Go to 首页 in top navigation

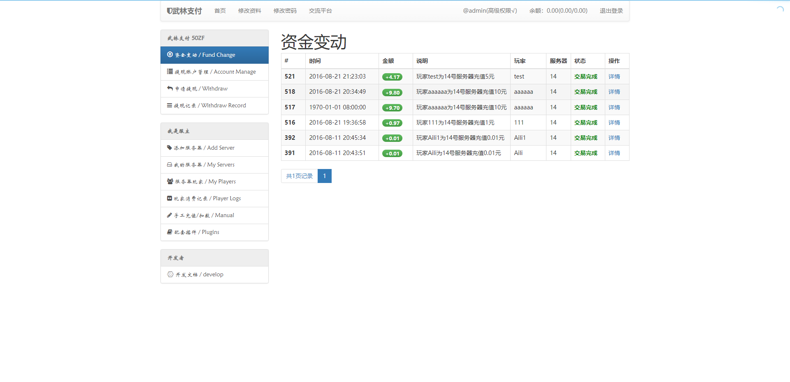point(220,11)
